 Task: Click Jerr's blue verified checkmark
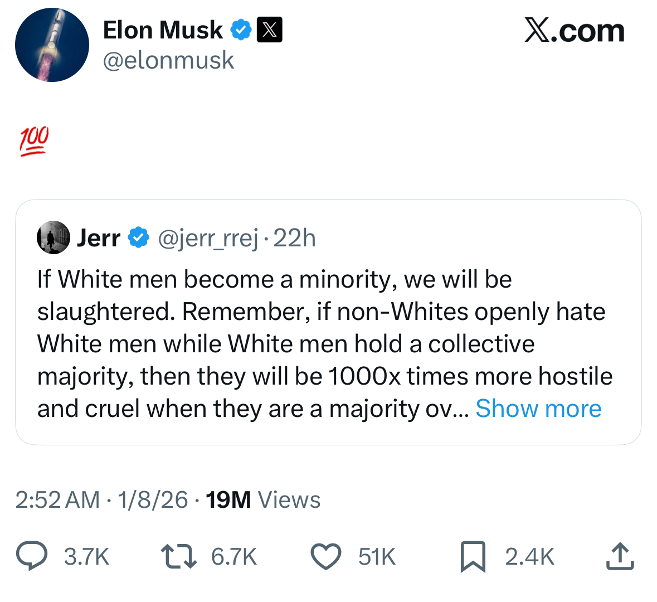tap(139, 238)
